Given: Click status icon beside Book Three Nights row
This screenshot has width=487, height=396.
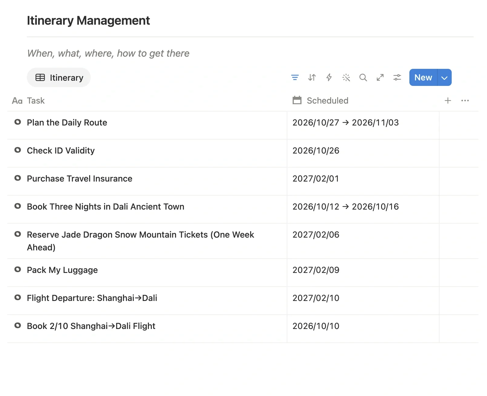Looking at the screenshot, I should [18, 206].
